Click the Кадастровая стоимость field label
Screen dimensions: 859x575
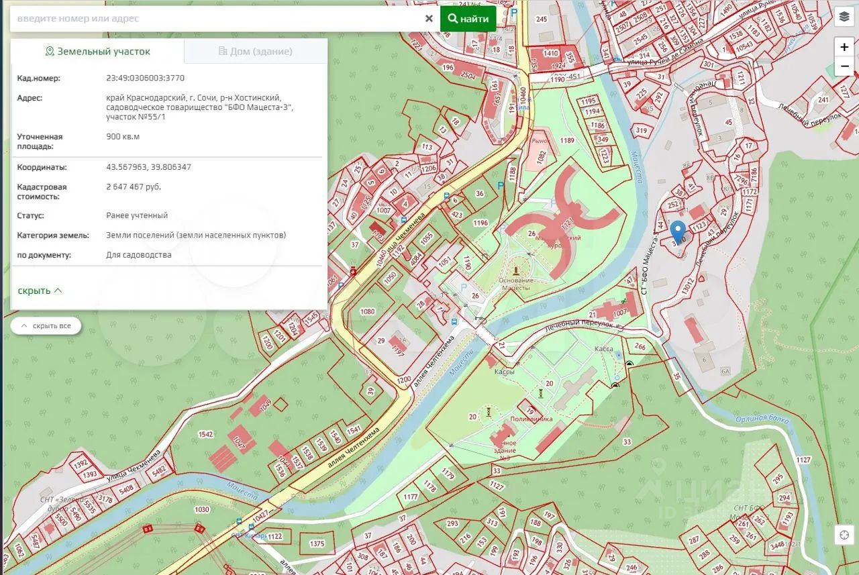(42, 191)
